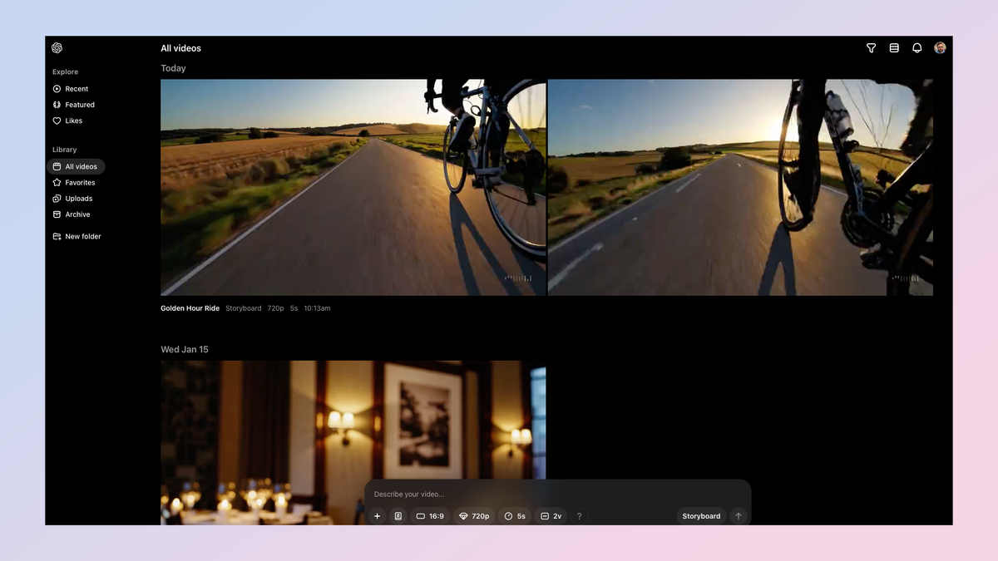Open the 2v variations selector
The height and width of the screenshot is (561, 998).
click(551, 515)
